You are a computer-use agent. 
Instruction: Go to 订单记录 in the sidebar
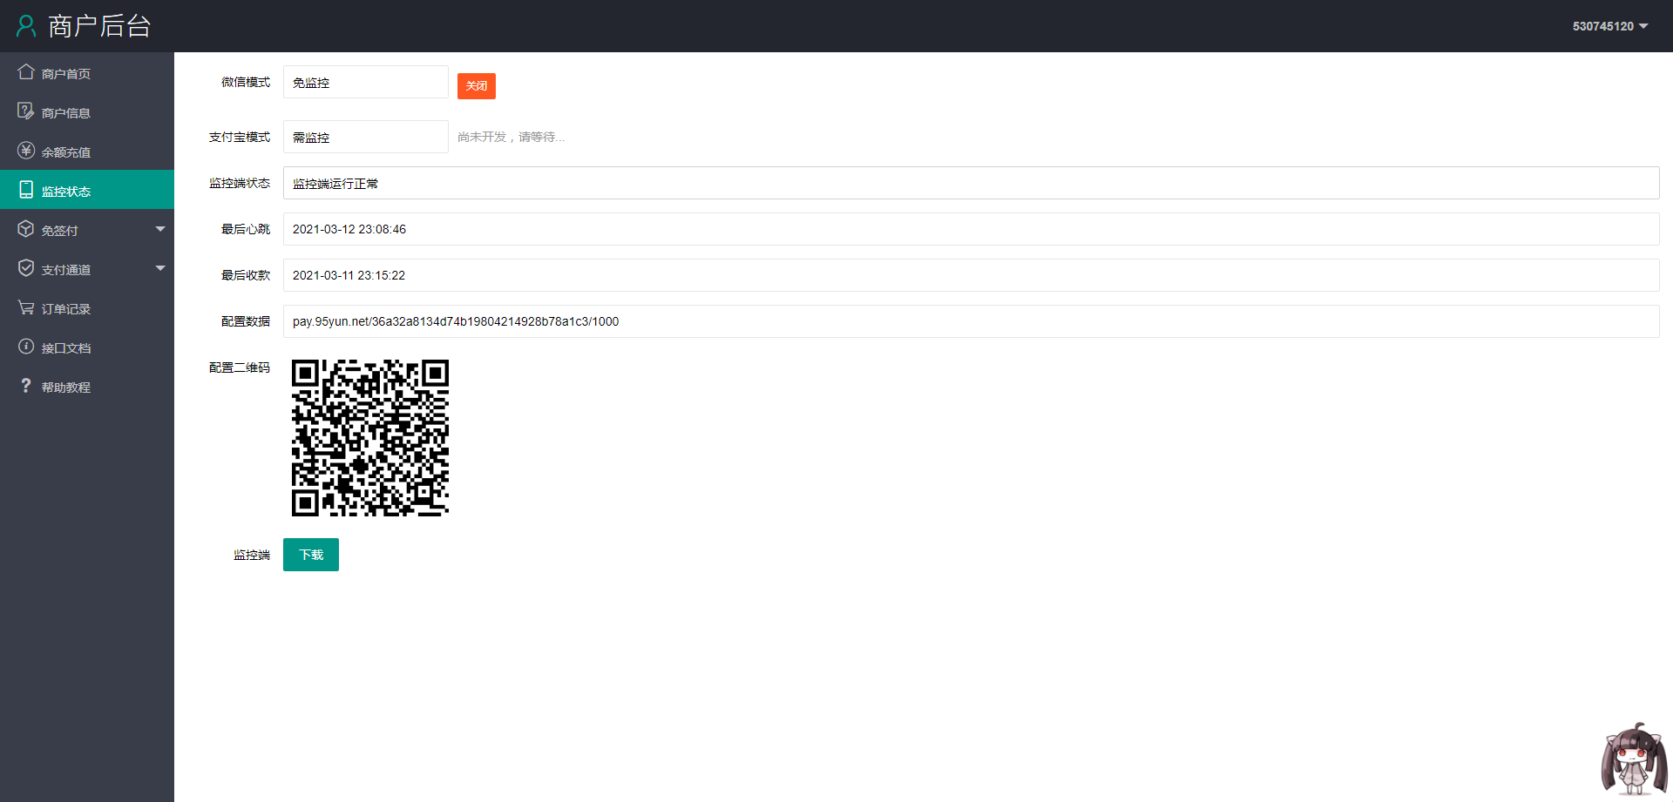coord(66,309)
